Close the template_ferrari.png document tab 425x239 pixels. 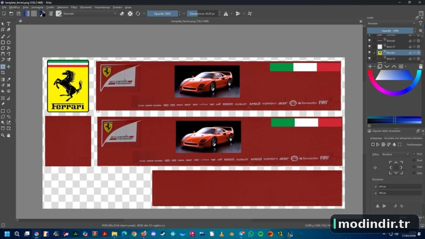point(360,21)
